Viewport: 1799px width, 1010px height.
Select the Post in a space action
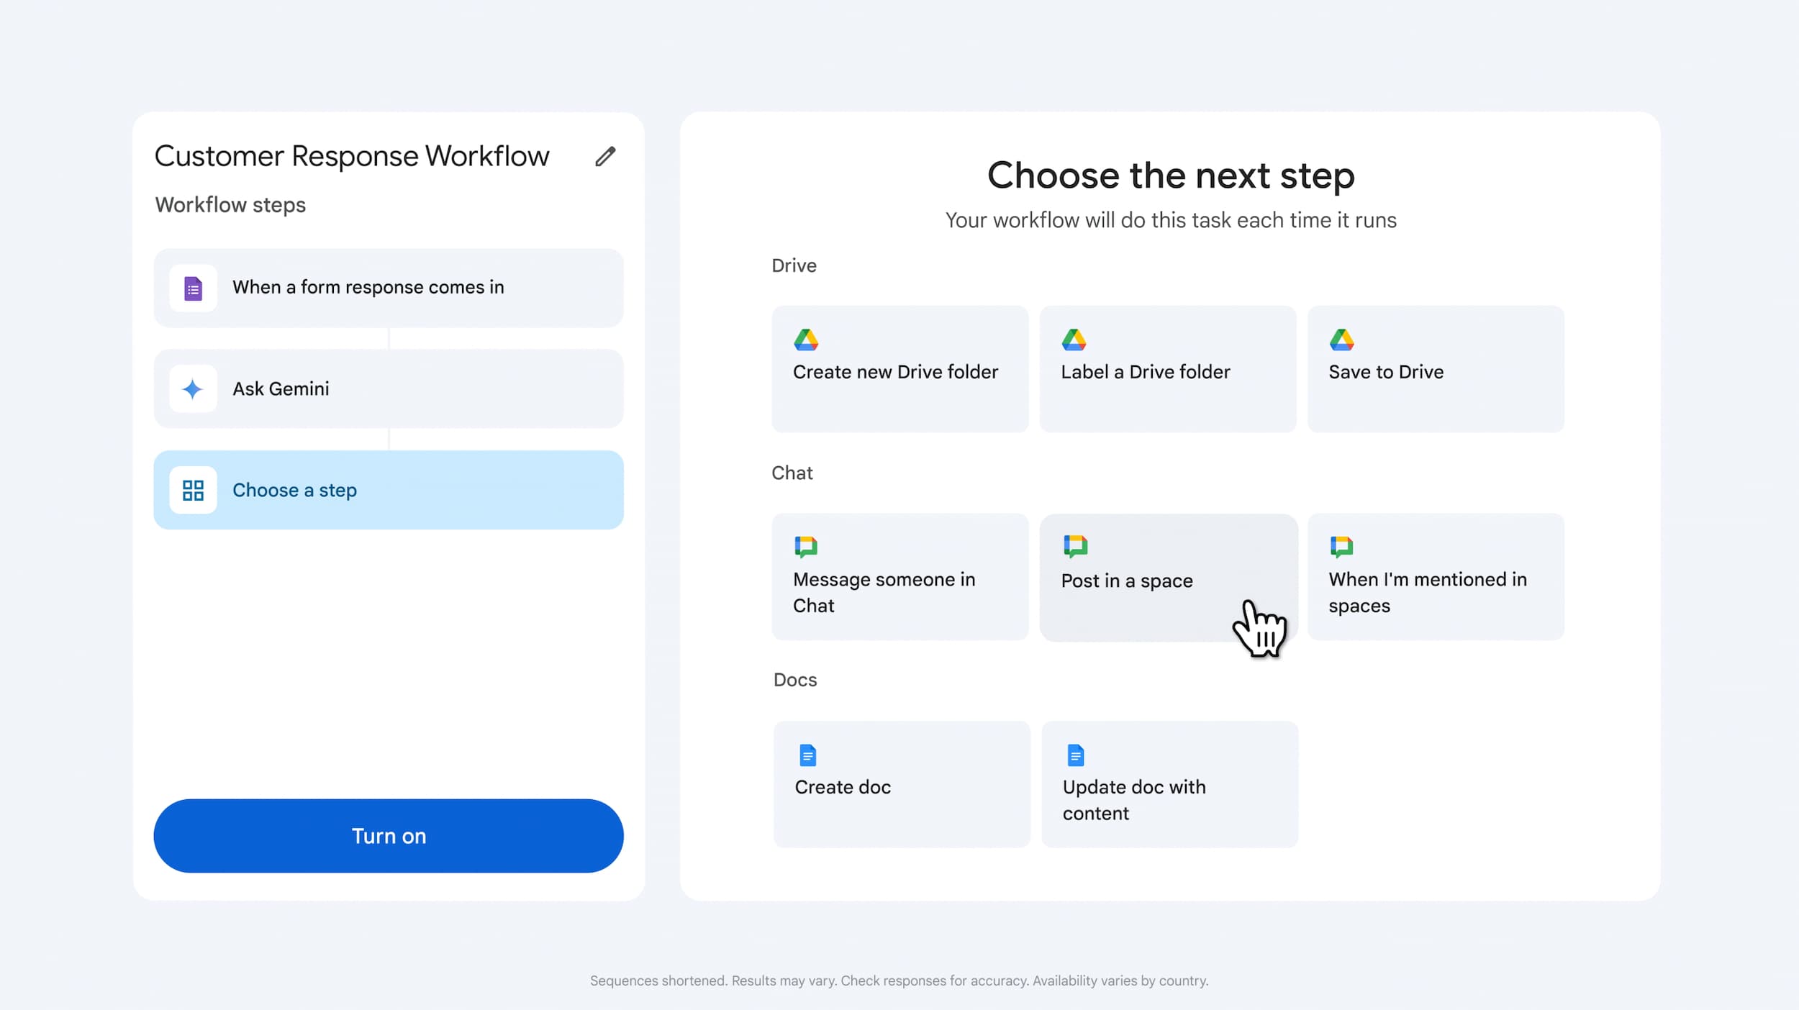click(x=1167, y=577)
